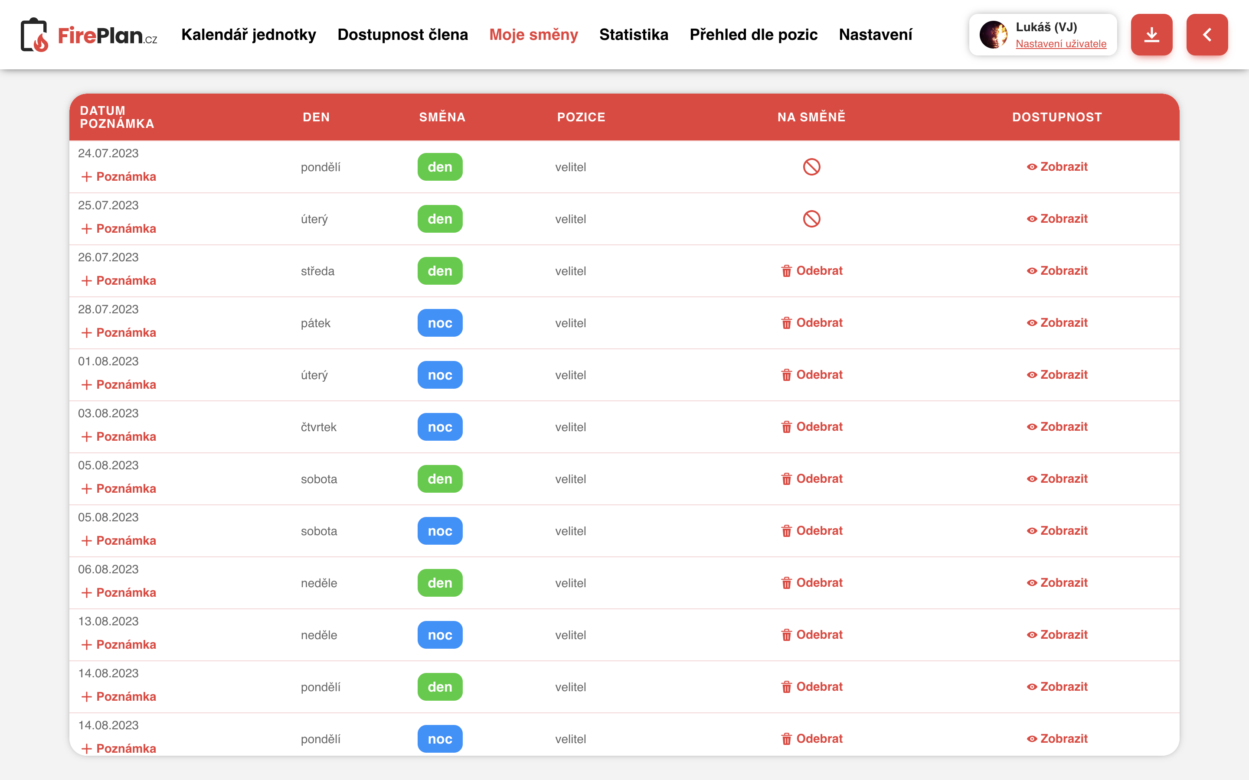Add Poznámka to 06.08.2023 row
1249x780 pixels.
click(118, 593)
